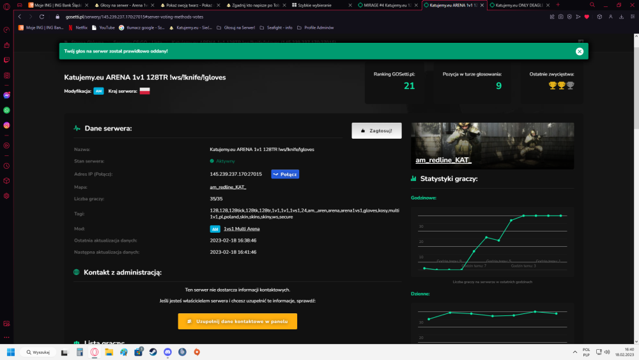The height and width of the screenshot is (360, 639).
Task: Click Uzupełnij dane kontaktowe w panelu button
Action: (x=238, y=321)
